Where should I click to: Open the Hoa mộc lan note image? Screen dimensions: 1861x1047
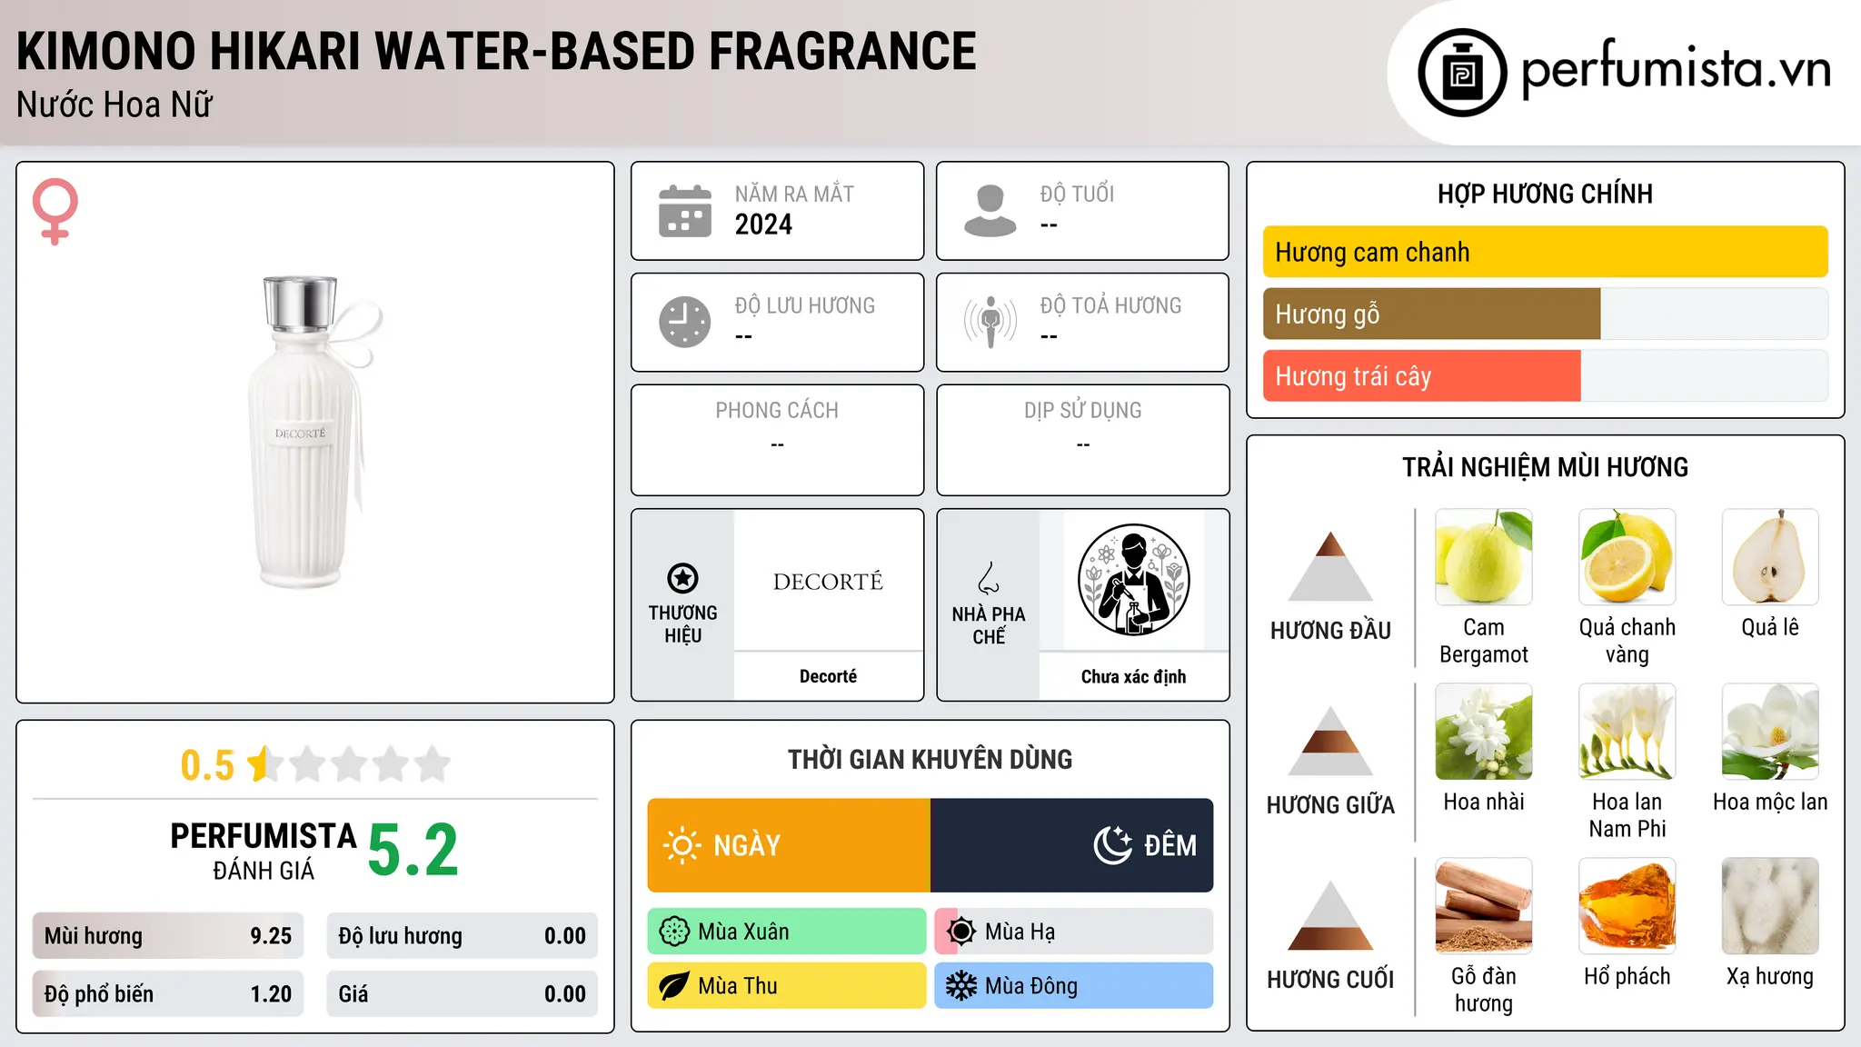1770,732
